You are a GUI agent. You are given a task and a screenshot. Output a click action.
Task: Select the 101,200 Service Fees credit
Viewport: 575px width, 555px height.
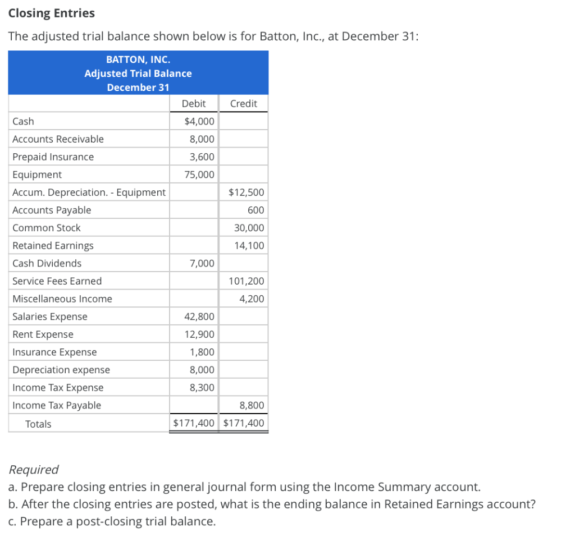point(247,281)
